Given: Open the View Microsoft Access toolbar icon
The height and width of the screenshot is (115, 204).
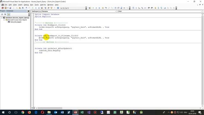Looking at the screenshot, I should [x=3, y=8].
